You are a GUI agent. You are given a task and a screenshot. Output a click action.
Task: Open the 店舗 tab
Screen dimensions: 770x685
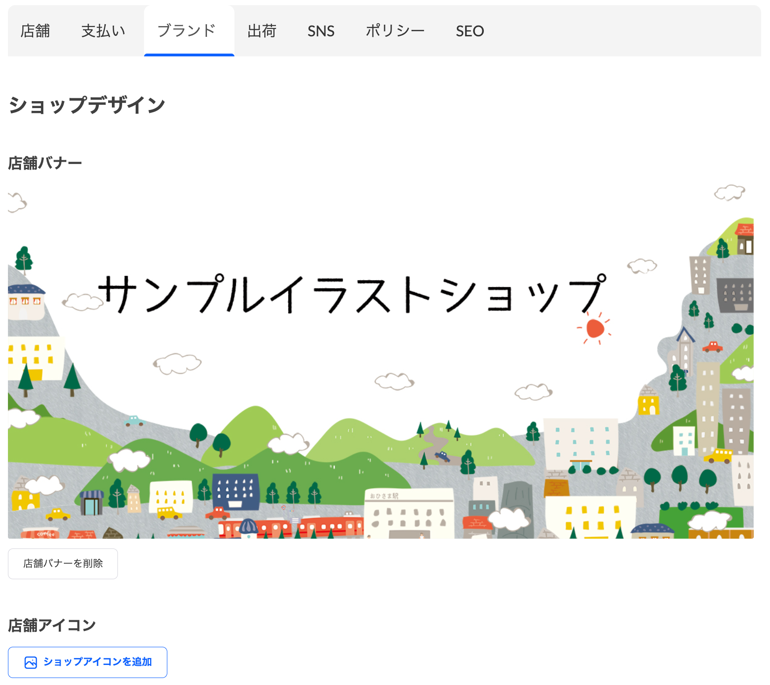point(35,31)
